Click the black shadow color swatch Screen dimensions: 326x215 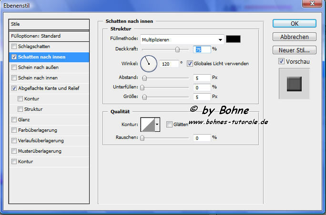(x=234, y=39)
